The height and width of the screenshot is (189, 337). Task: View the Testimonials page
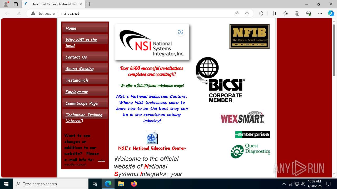tap(77, 80)
